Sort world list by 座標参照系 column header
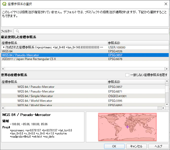 [x=54, y=82]
